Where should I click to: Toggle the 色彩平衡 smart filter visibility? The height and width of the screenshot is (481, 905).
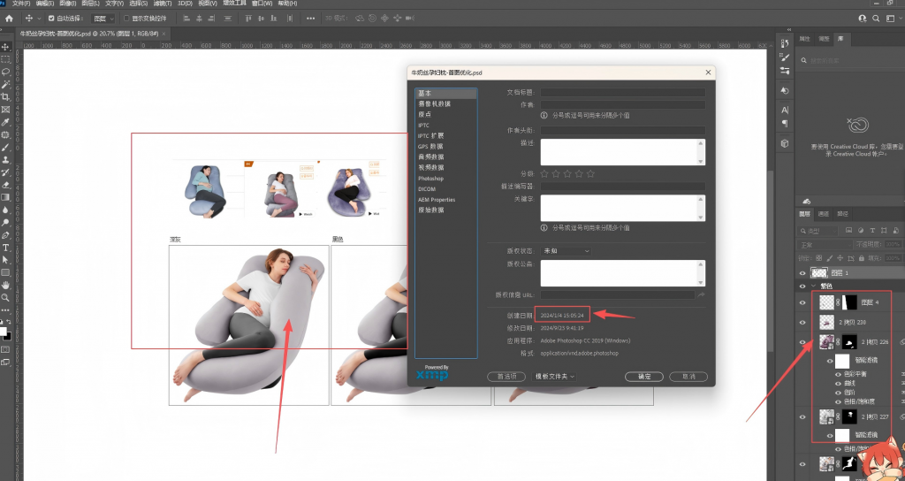[839, 374]
